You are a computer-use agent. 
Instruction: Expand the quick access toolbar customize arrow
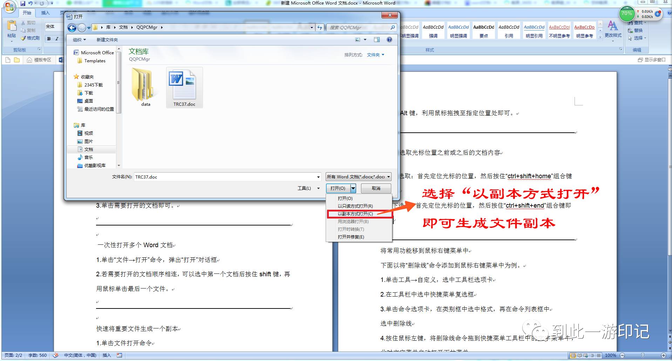click(52, 4)
